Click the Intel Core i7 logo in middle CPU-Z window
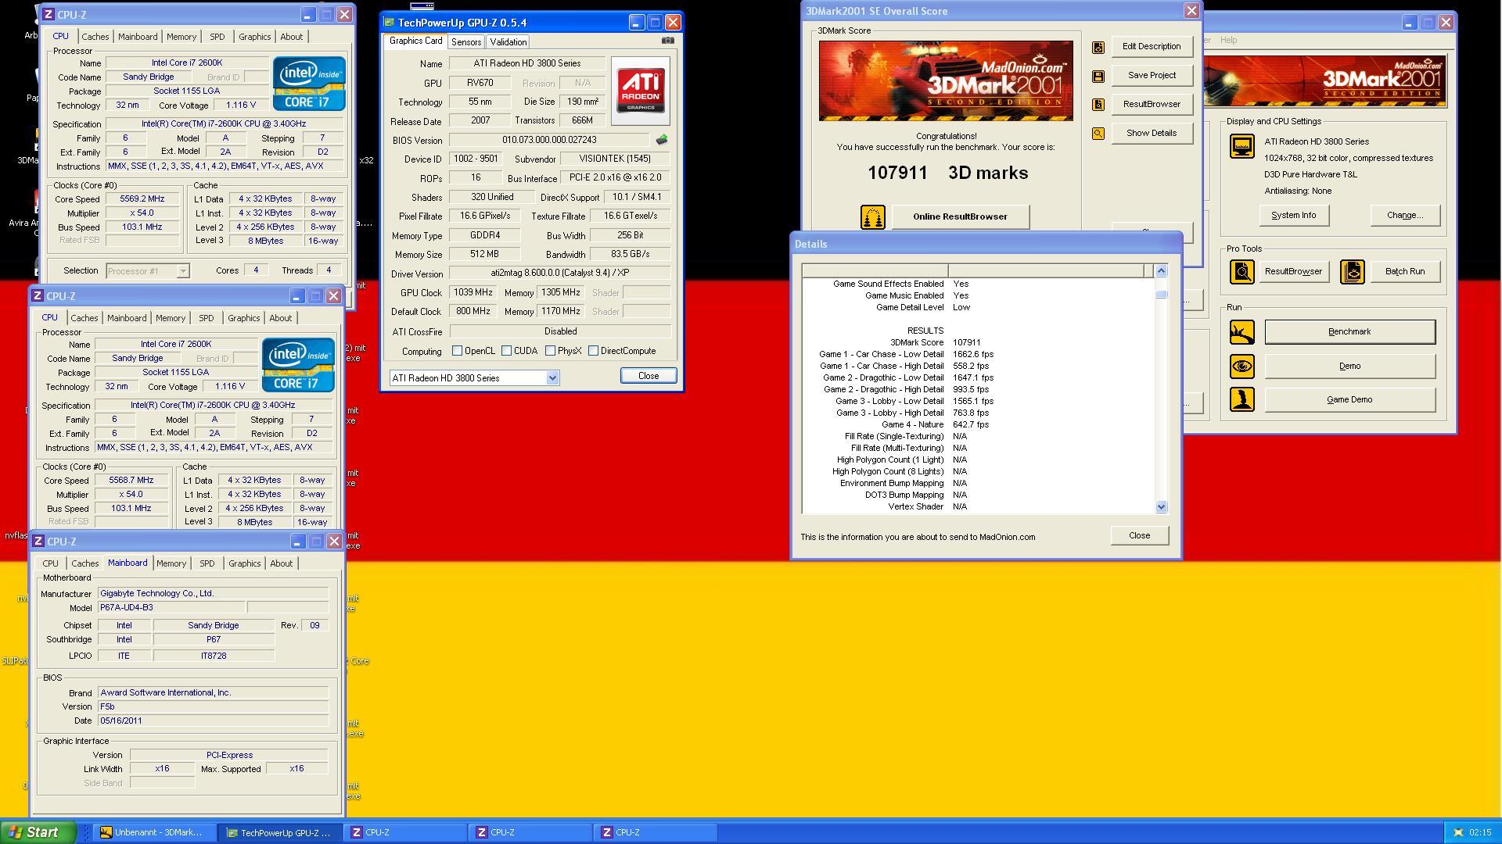The image size is (1502, 844). tap(298, 364)
